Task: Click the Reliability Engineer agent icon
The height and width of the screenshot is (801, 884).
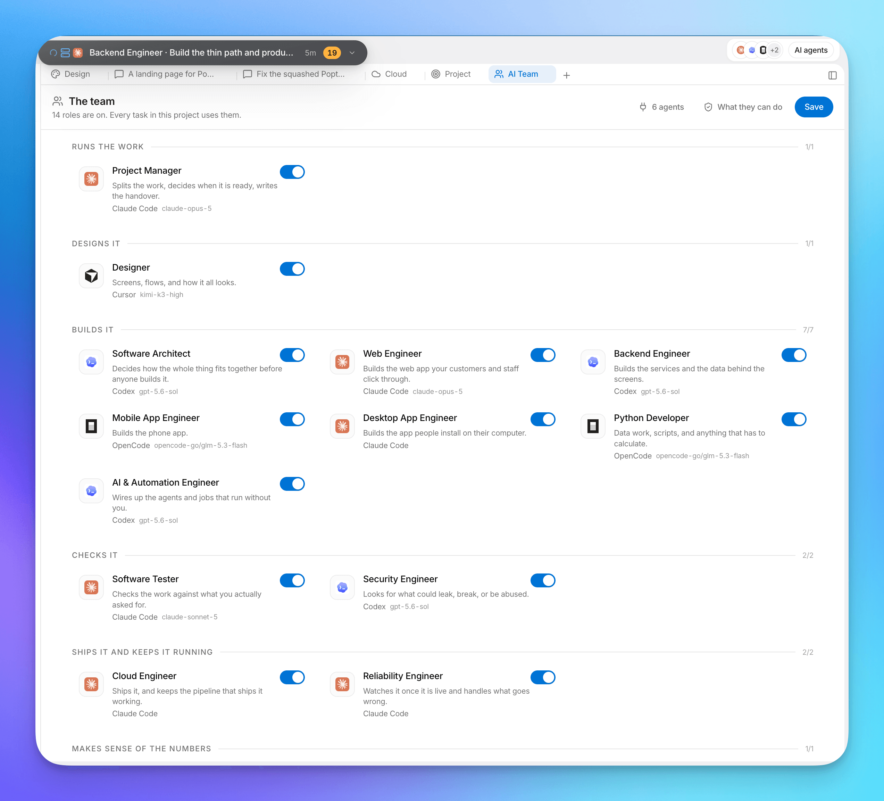Action: click(x=342, y=684)
